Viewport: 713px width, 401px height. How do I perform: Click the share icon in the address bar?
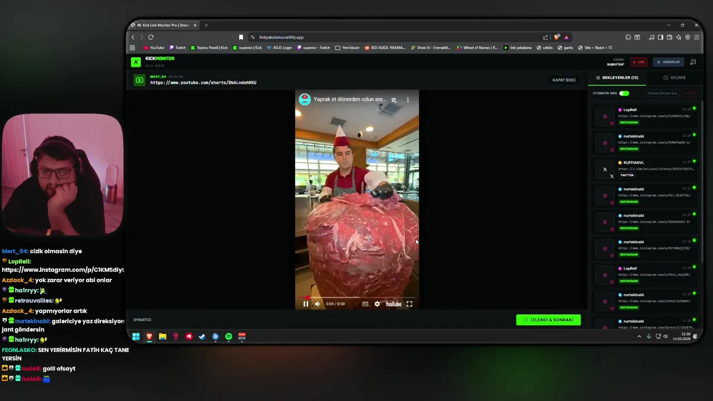coord(545,37)
